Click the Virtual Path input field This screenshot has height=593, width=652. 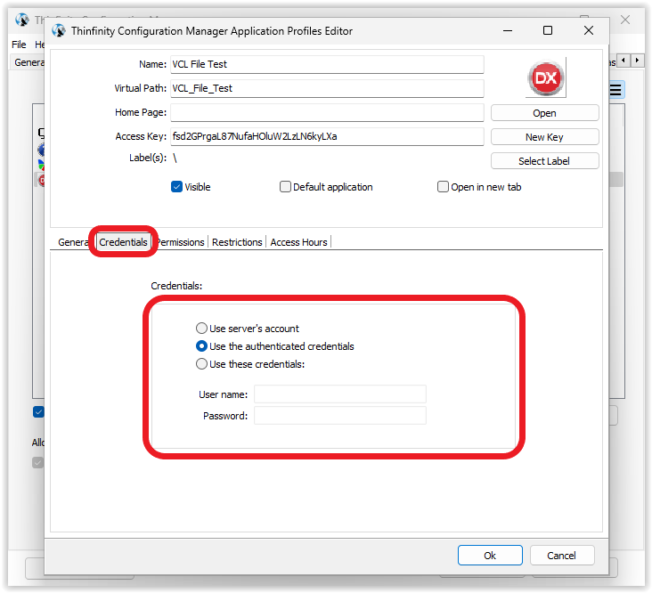327,88
